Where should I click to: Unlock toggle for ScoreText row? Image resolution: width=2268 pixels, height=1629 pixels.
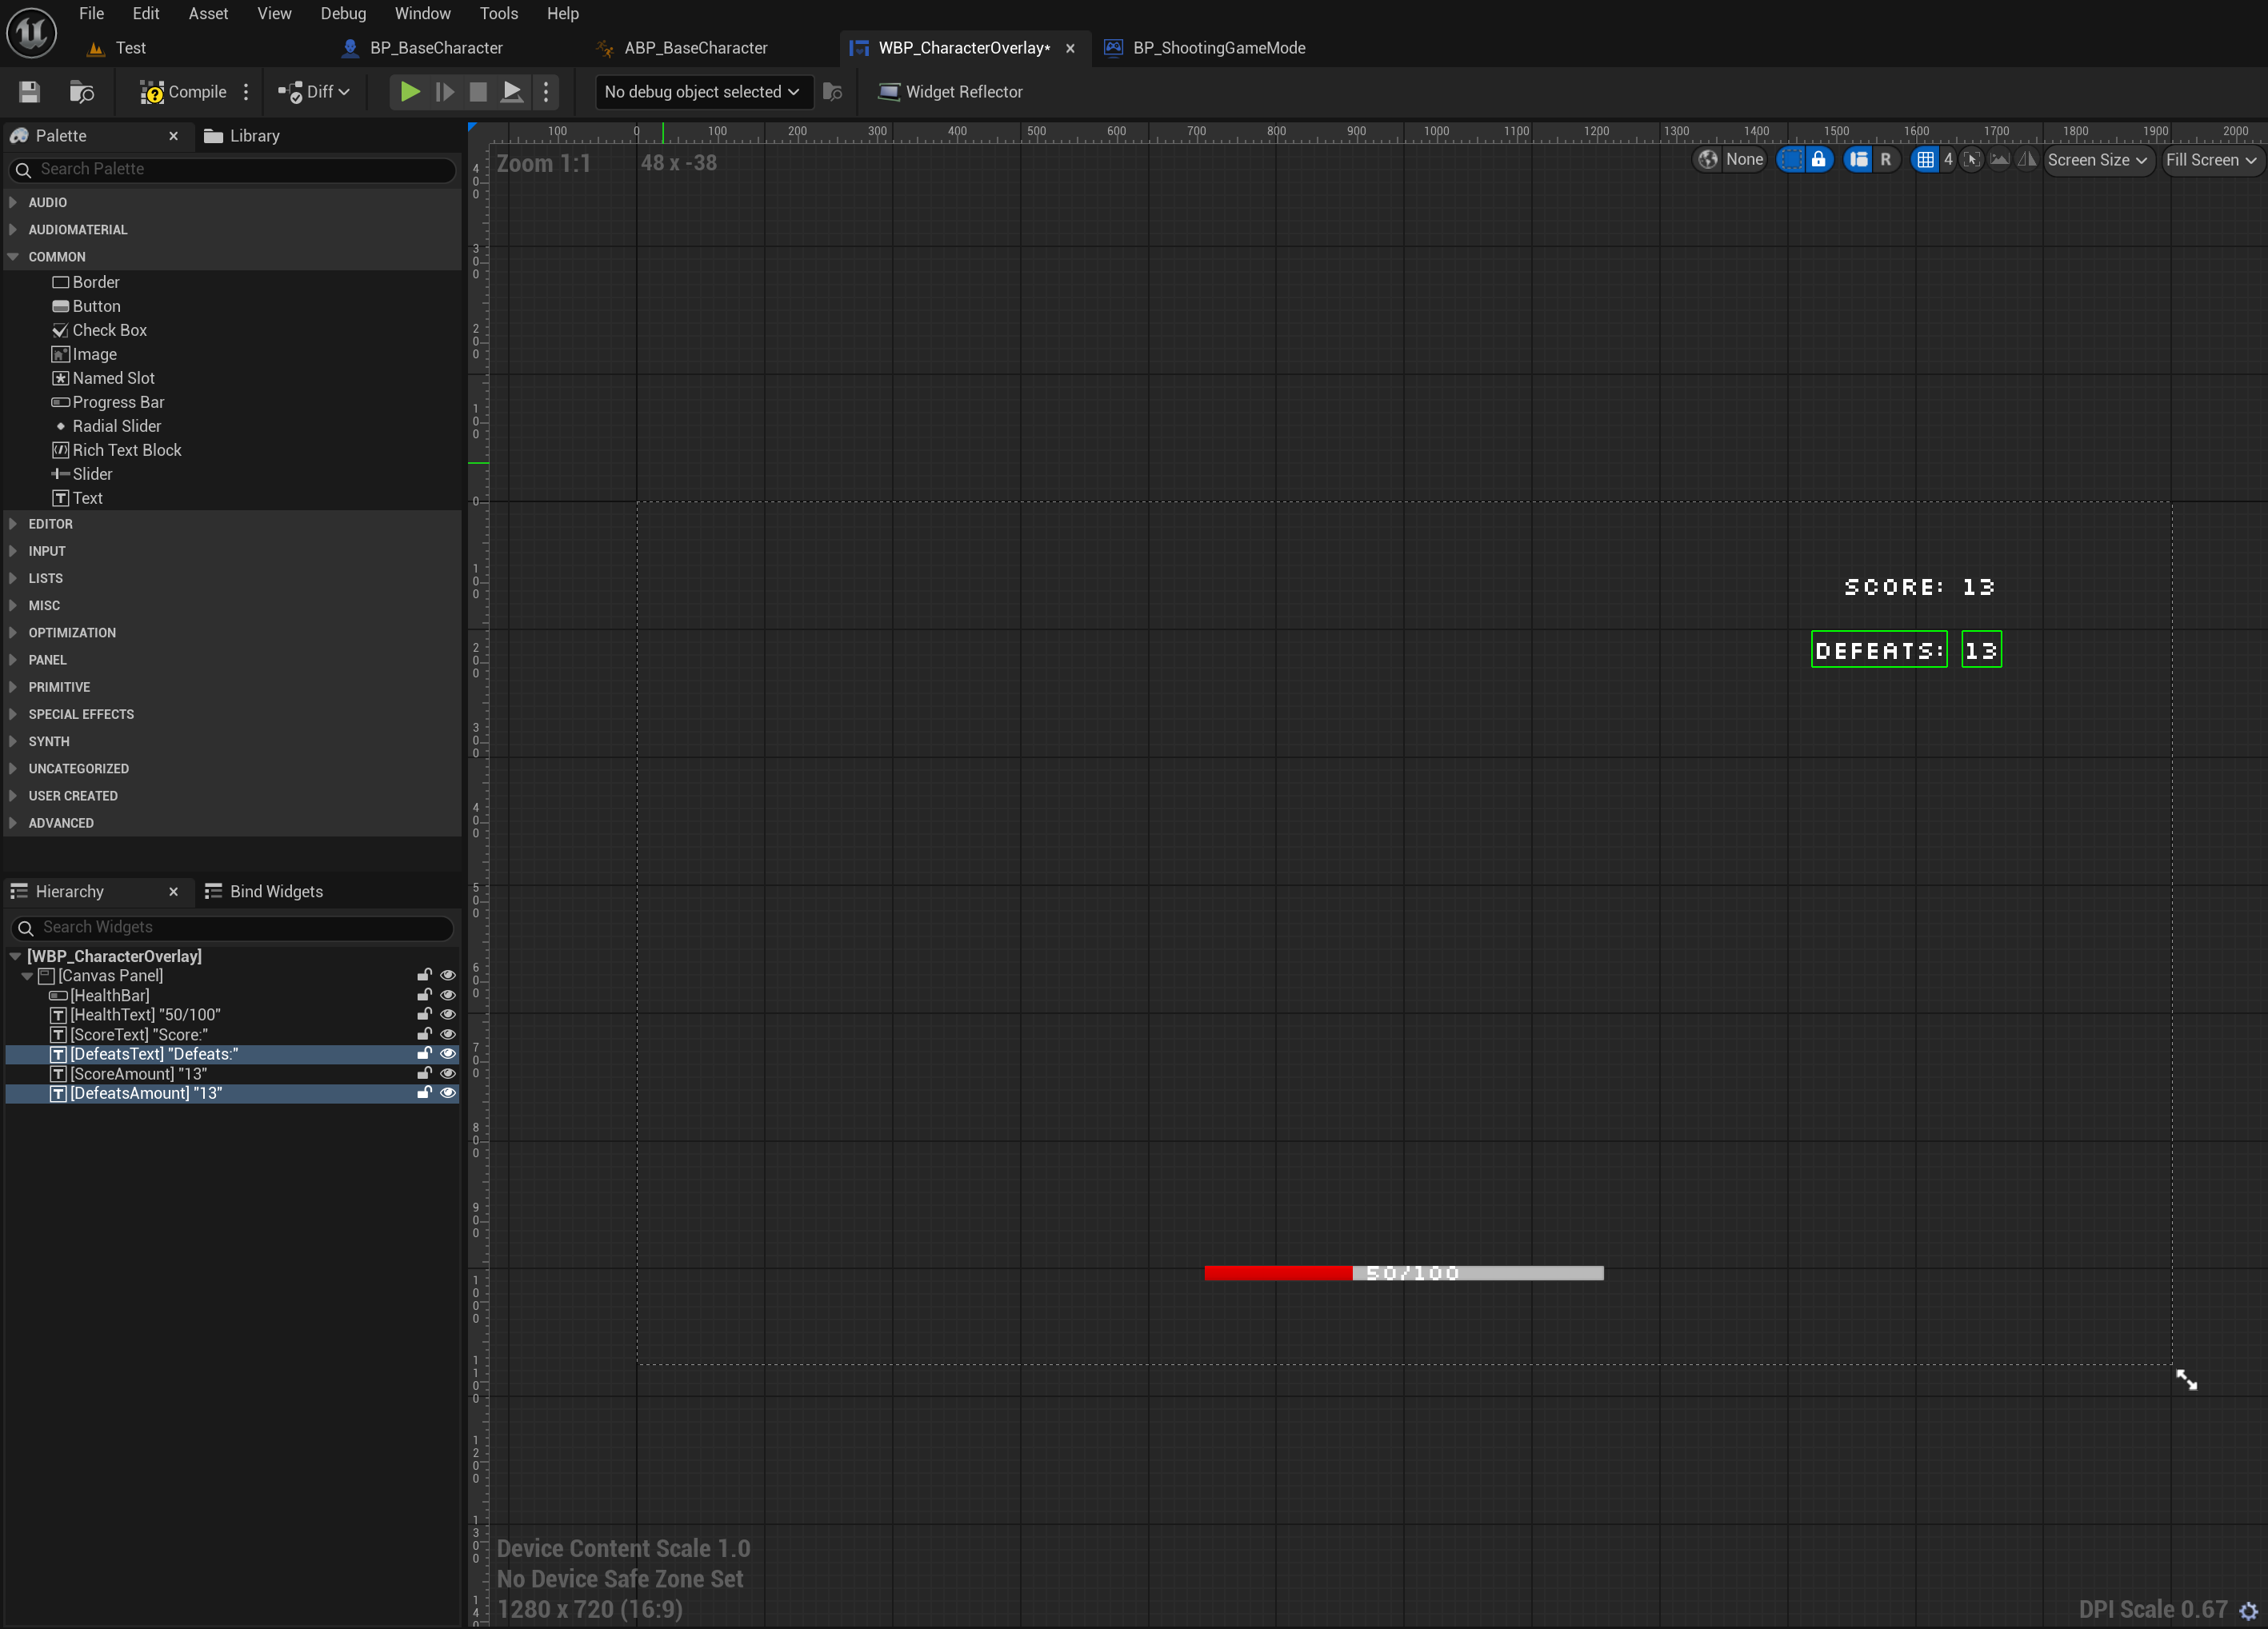[424, 1034]
